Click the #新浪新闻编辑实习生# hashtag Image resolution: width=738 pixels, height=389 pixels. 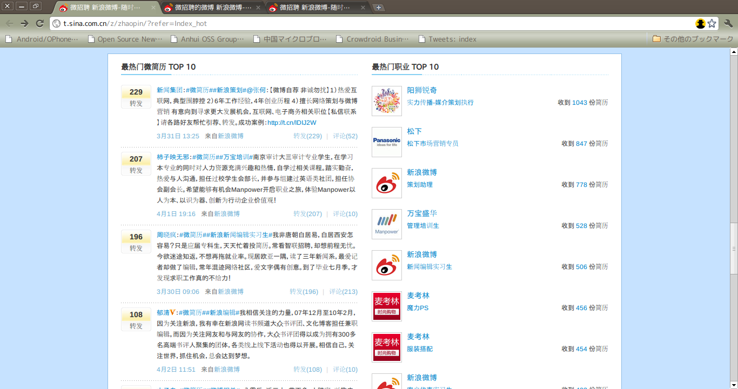pyautogui.click(x=239, y=235)
